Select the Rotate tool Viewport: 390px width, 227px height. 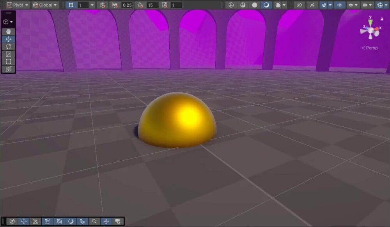point(9,46)
